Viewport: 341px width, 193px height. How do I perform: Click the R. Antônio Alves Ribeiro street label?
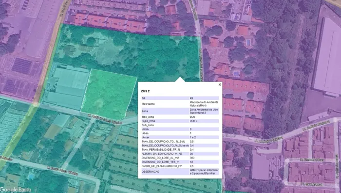pyautogui.click(x=105, y=119)
